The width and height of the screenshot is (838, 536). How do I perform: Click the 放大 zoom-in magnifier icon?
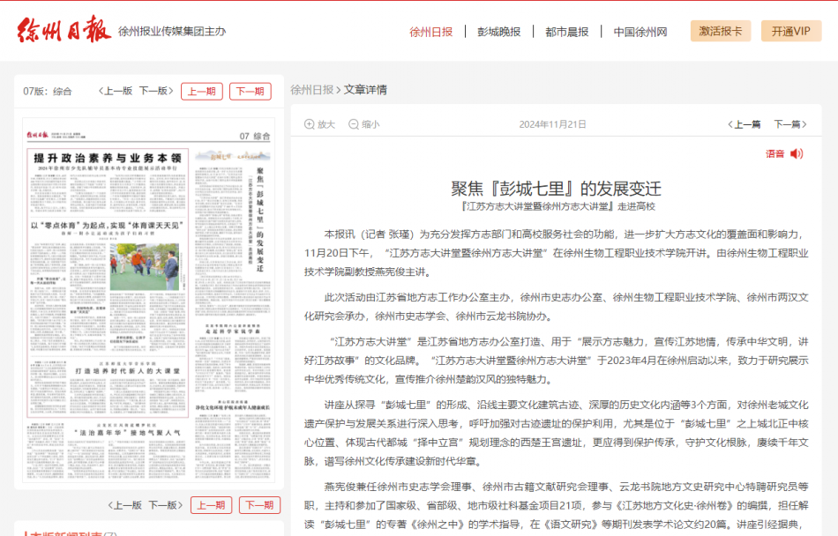[309, 124]
